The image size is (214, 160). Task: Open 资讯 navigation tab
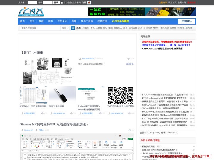click(32, 21)
